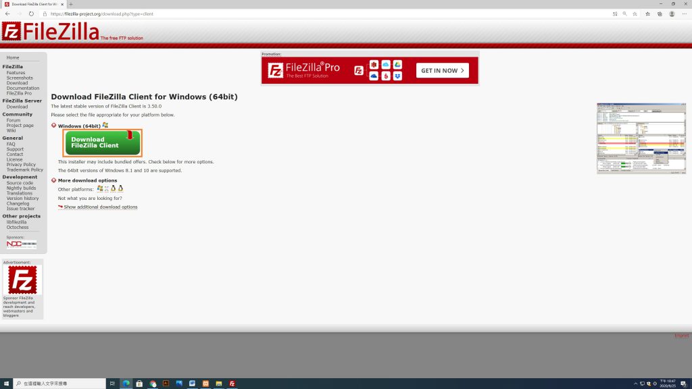This screenshot has height=389, width=692.
Task: Open Project page link
Action: pos(20,126)
